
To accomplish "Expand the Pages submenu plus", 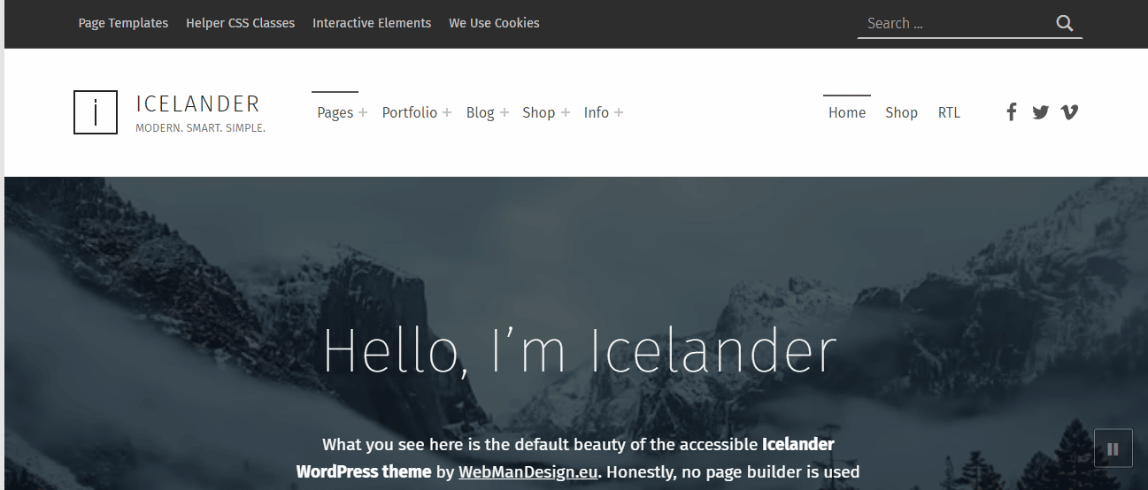I will click(x=363, y=113).
